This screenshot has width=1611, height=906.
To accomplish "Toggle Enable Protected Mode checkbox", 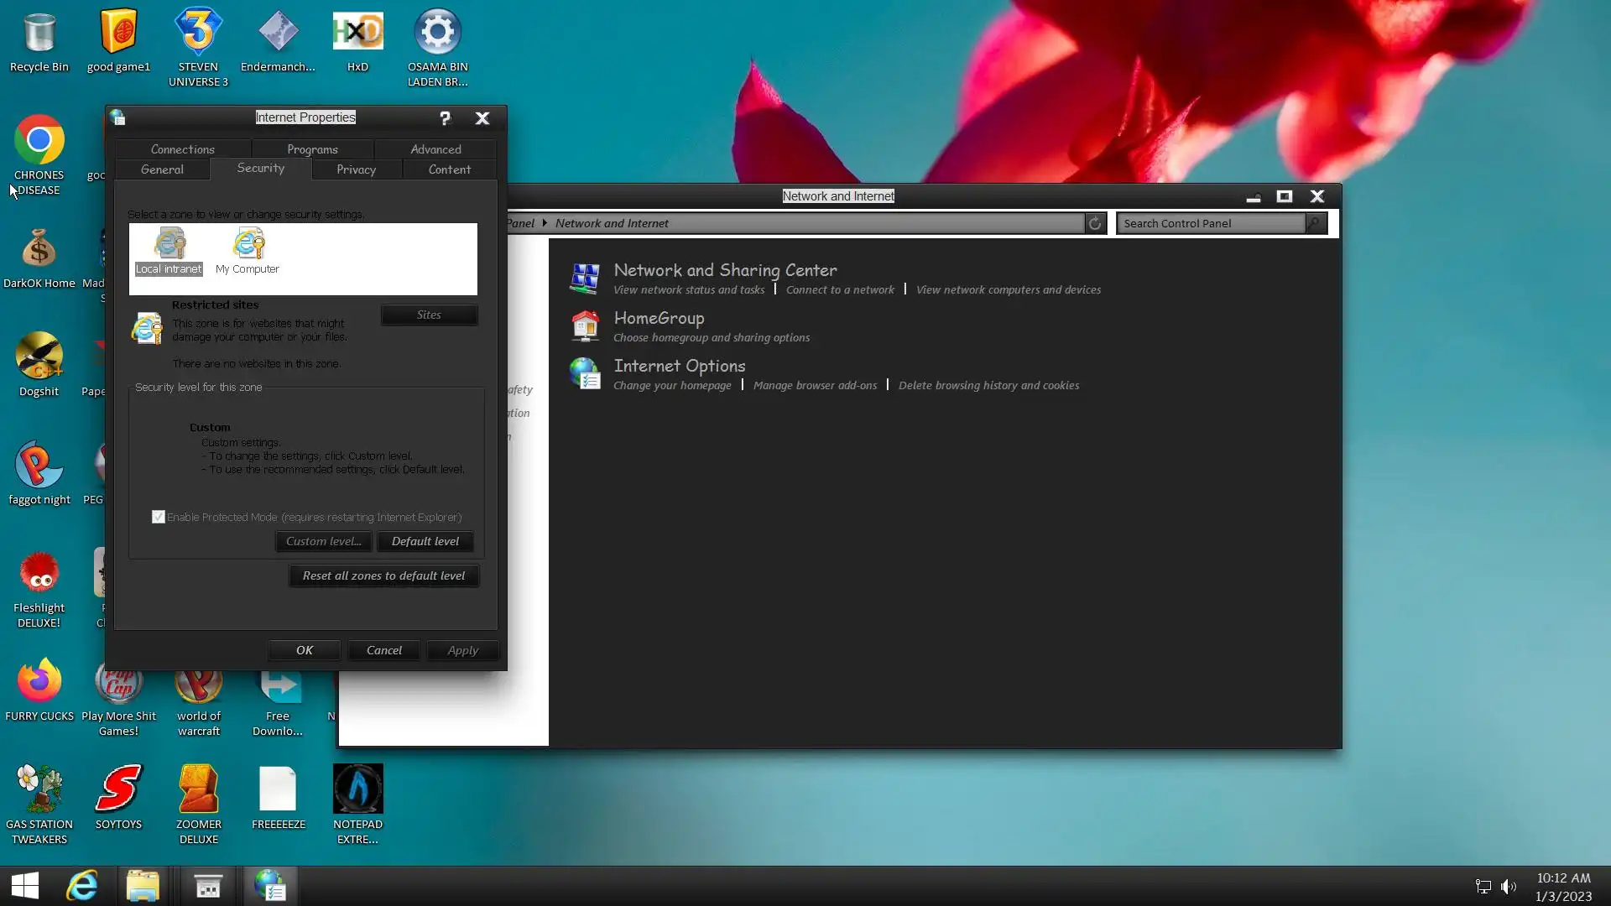I will [x=159, y=517].
